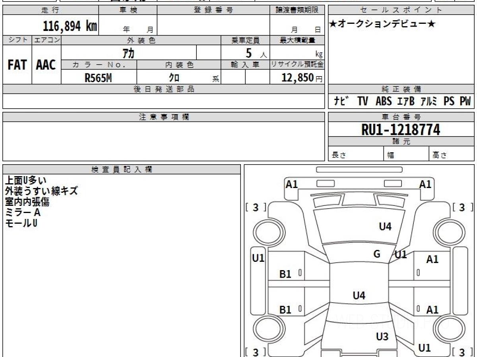477x357 pixels.
Task: Select the 最大積載量 header
Action: click(297, 40)
